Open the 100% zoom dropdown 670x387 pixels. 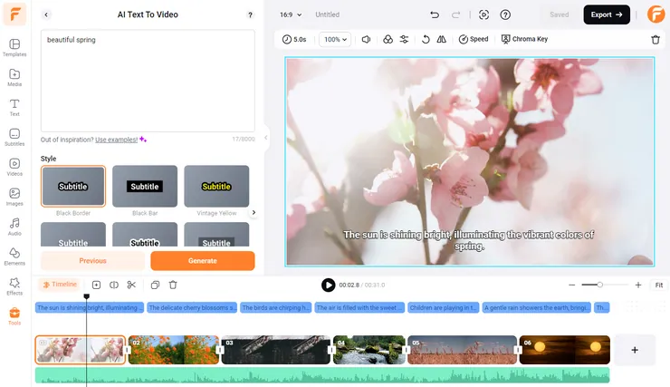(335, 39)
